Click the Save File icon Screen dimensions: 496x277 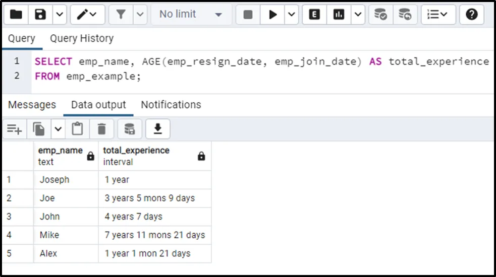pyautogui.click(x=40, y=15)
